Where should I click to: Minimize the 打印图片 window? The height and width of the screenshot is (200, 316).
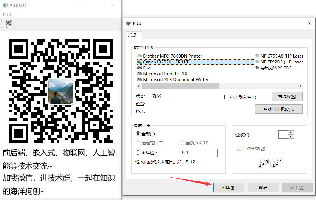click(80, 5)
